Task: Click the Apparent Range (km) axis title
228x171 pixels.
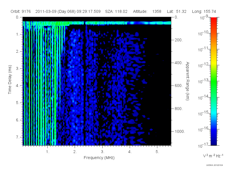Action: coord(188,81)
